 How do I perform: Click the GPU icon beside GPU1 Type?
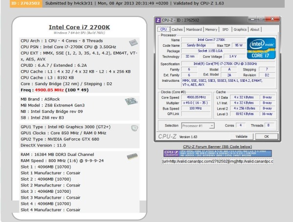point(134,128)
